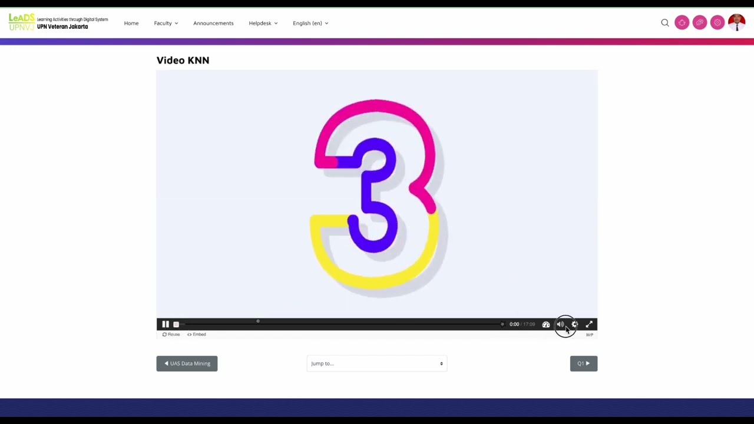Viewport: 754px width, 424px height.
Task: Open the English (en) language dropdown
Action: pos(310,23)
